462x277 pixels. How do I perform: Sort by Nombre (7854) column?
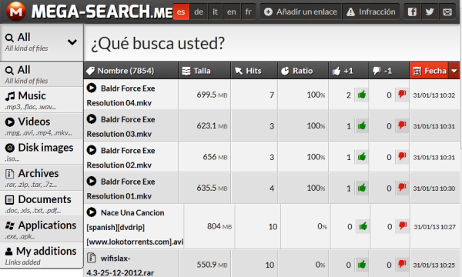131,71
